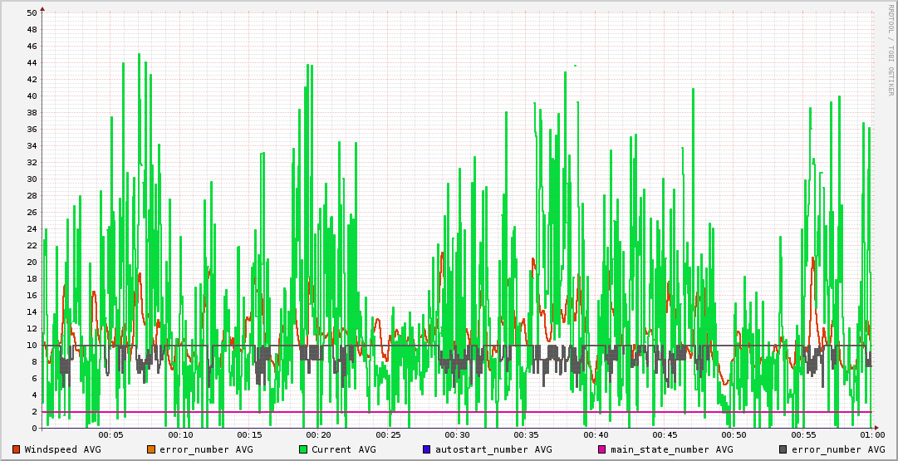The height and width of the screenshot is (461, 898).
Task: Click the 00:45 time axis label
Action: (665, 434)
